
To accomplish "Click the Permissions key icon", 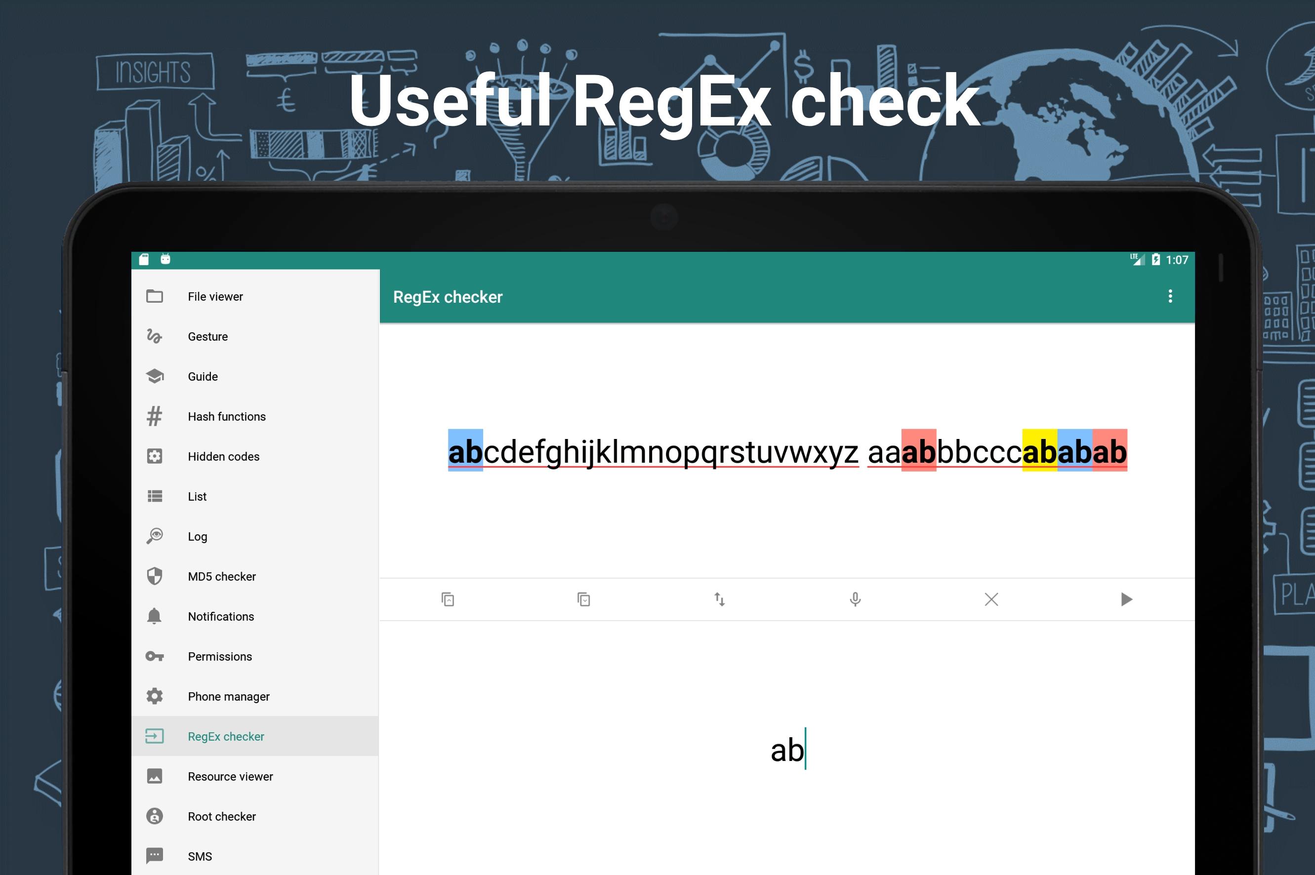I will coord(154,656).
